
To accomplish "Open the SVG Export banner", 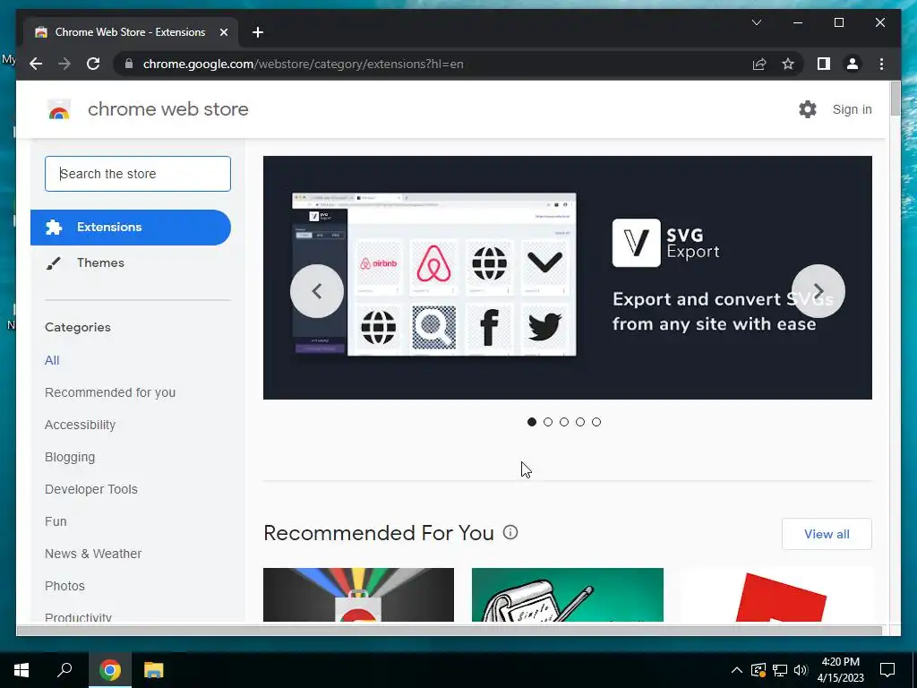I will point(567,278).
